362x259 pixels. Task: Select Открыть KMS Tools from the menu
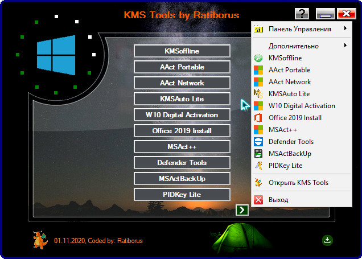coord(298,183)
